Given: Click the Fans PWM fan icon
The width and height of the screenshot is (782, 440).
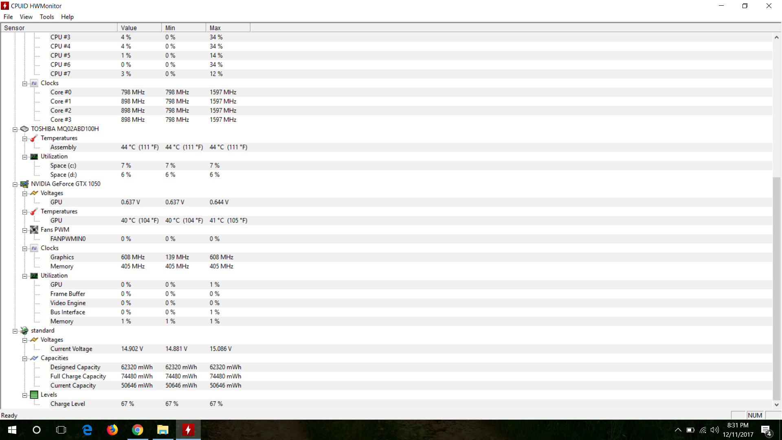Looking at the screenshot, I should (x=34, y=230).
